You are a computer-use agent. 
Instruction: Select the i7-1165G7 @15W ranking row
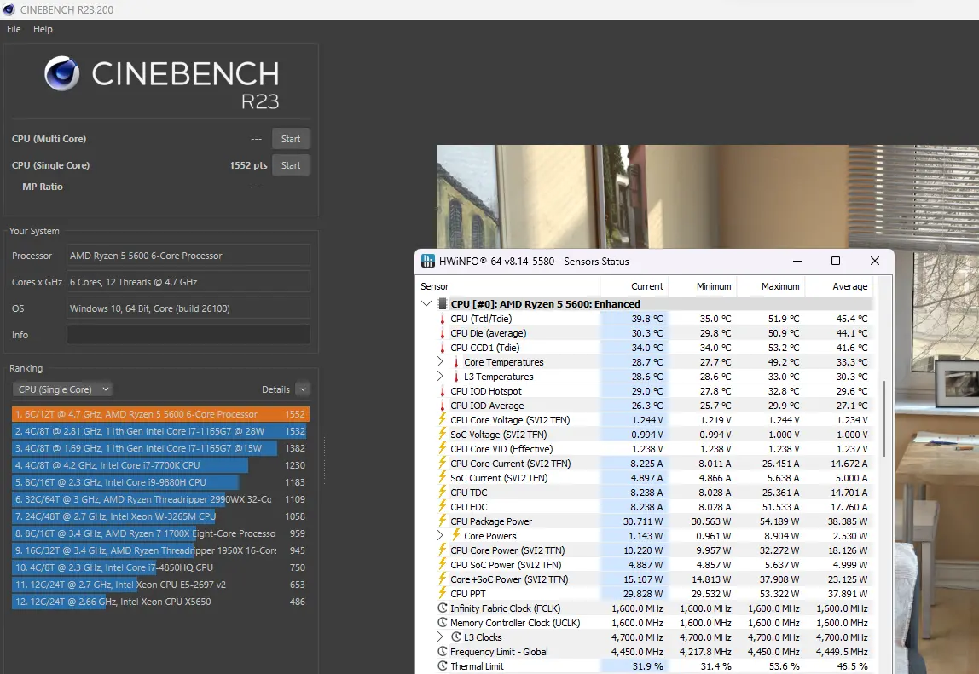point(160,448)
